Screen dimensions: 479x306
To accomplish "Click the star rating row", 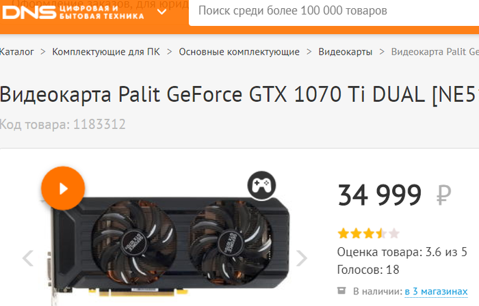I will coord(368,234).
